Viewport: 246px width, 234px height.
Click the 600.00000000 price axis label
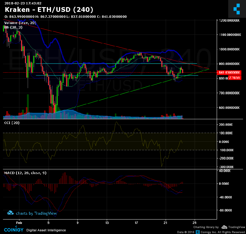[x=229, y=108]
